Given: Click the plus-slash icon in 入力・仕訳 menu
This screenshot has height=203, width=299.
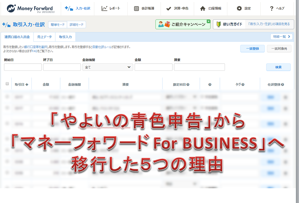Looking at the screenshot, I should tap(69, 8).
